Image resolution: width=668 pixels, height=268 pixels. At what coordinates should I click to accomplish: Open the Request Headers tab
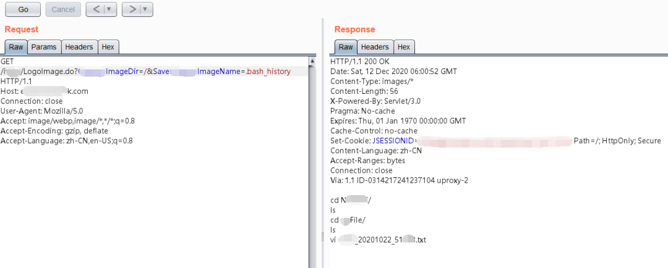pos(79,47)
